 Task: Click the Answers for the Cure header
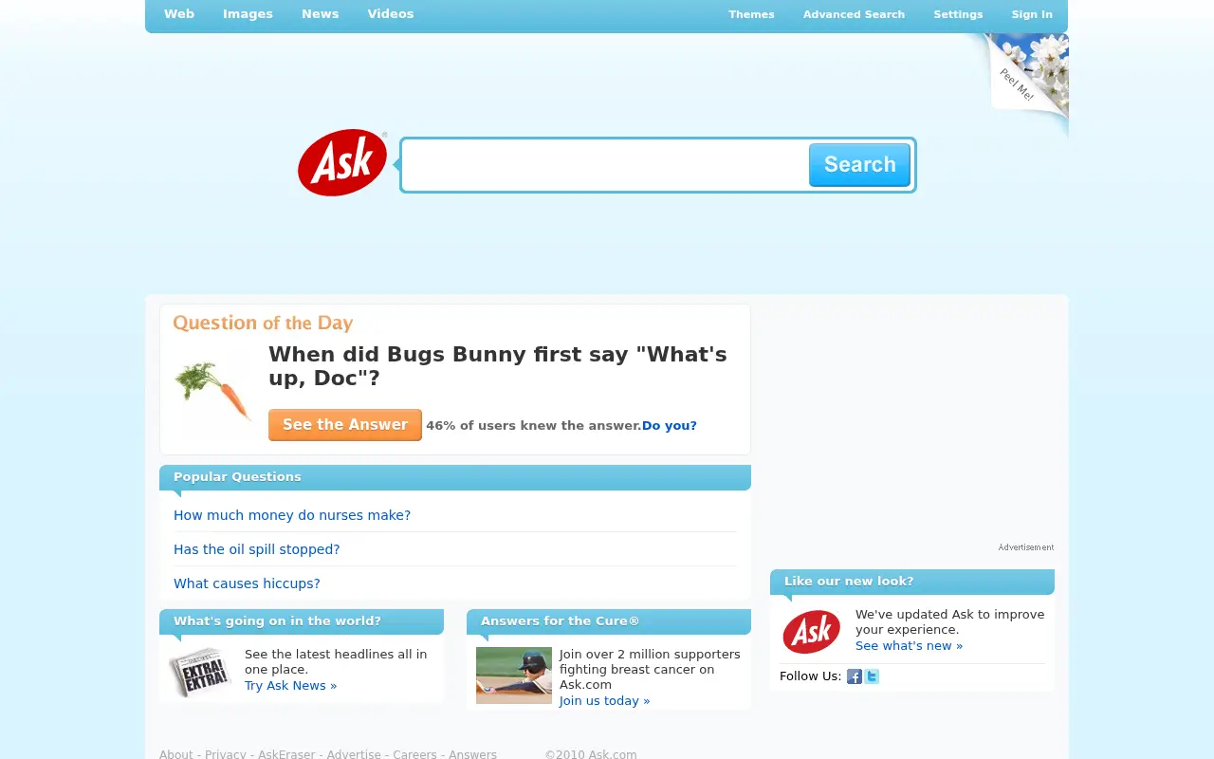click(x=609, y=621)
